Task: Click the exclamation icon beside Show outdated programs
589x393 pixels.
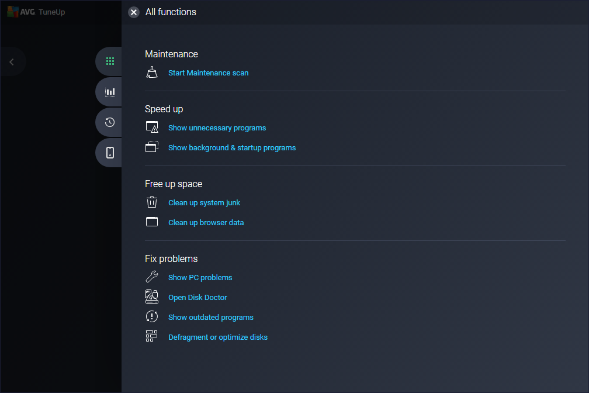Action: 152,316
